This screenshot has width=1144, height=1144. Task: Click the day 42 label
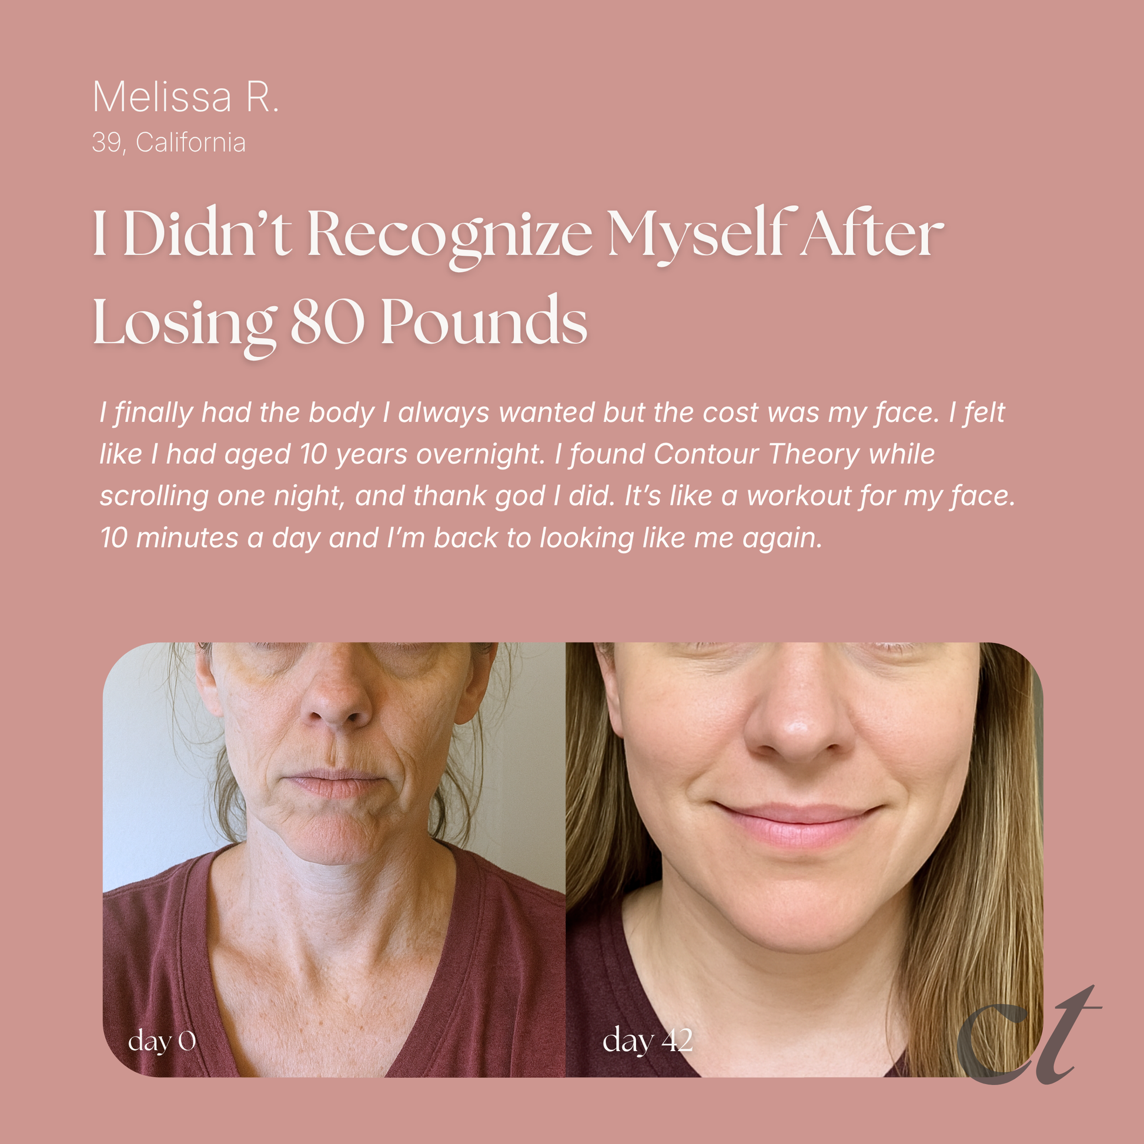[647, 1041]
